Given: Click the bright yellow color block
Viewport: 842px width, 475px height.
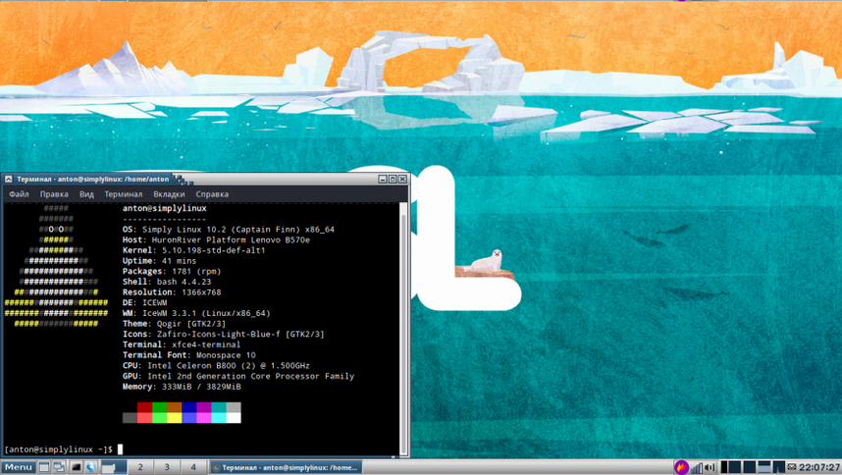Looking at the screenshot, I should tap(174, 417).
